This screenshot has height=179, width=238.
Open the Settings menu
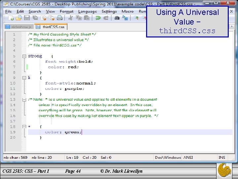109,11
